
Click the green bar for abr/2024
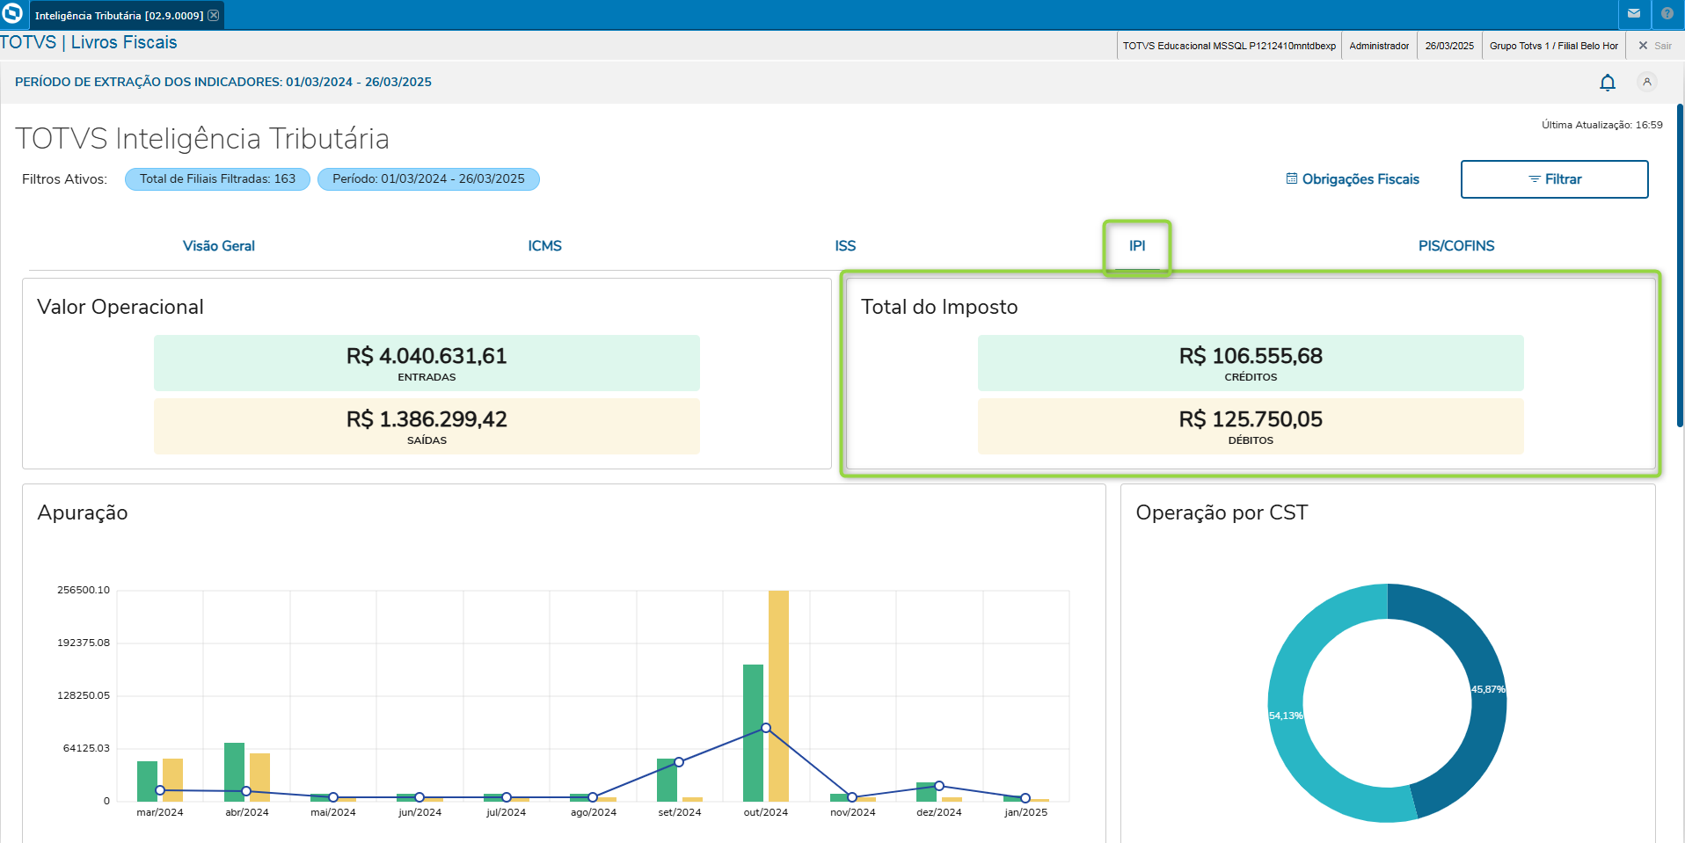[234, 772]
